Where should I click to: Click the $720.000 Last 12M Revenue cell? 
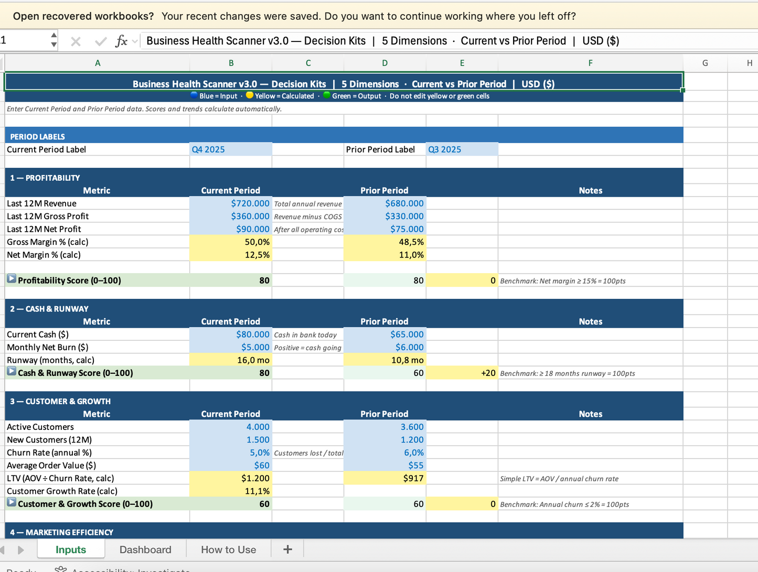pos(231,203)
